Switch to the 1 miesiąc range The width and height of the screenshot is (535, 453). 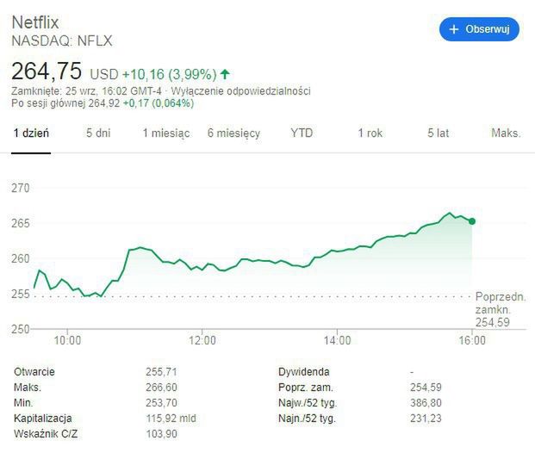click(x=166, y=133)
